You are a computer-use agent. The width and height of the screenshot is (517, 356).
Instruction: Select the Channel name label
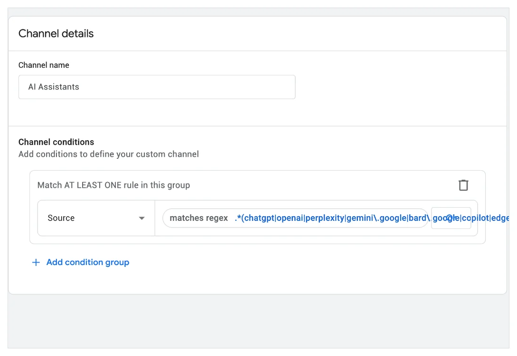click(44, 65)
